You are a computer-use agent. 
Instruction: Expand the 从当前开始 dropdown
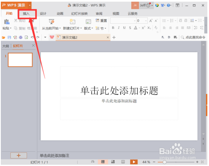click(x=60, y=28)
